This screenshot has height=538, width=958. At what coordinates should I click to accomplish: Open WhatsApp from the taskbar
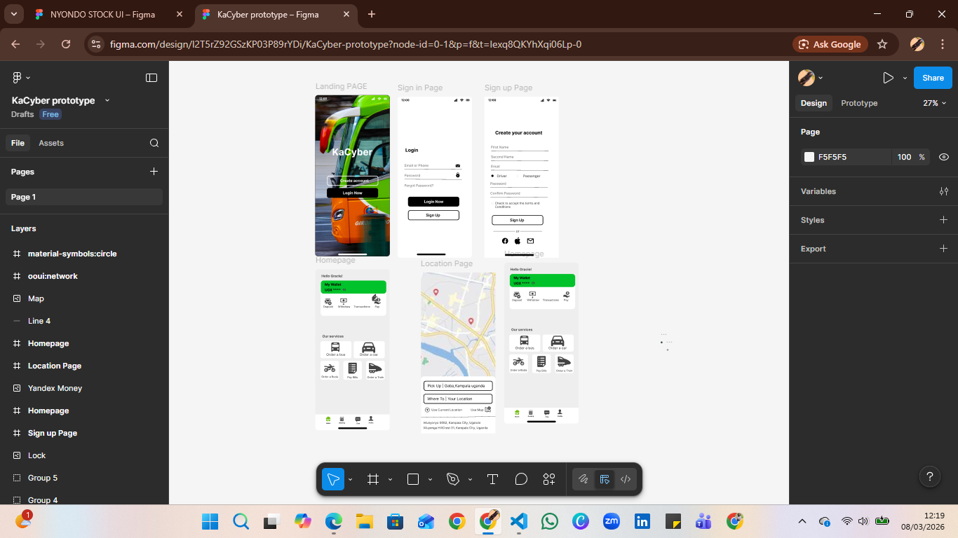(x=550, y=521)
